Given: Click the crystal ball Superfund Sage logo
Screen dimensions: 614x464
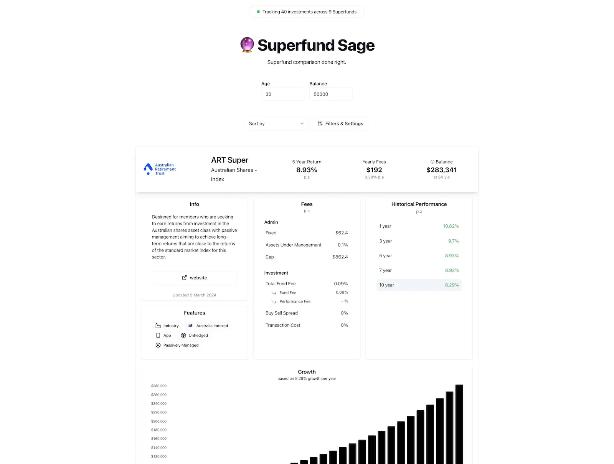Looking at the screenshot, I should (x=247, y=44).
